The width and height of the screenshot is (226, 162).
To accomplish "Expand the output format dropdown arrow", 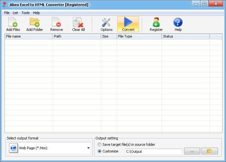I will pyautogui.click(x=88, y=148).
